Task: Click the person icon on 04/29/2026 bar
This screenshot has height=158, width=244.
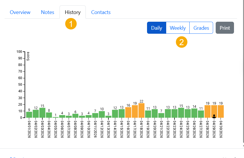Action: (x=214, y=116)
